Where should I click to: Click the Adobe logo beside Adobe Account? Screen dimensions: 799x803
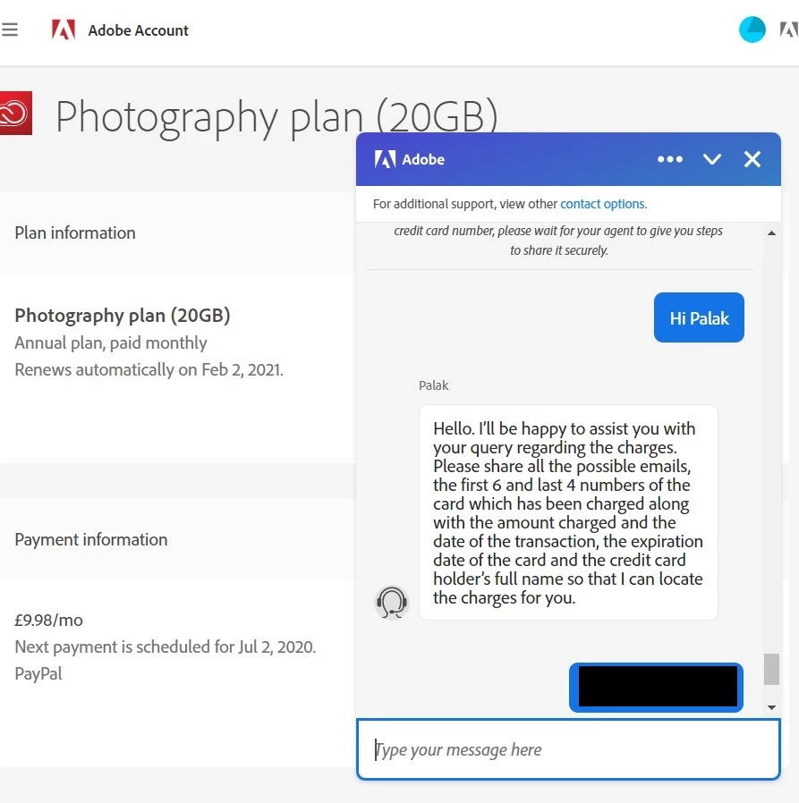(x=64, y=30)
